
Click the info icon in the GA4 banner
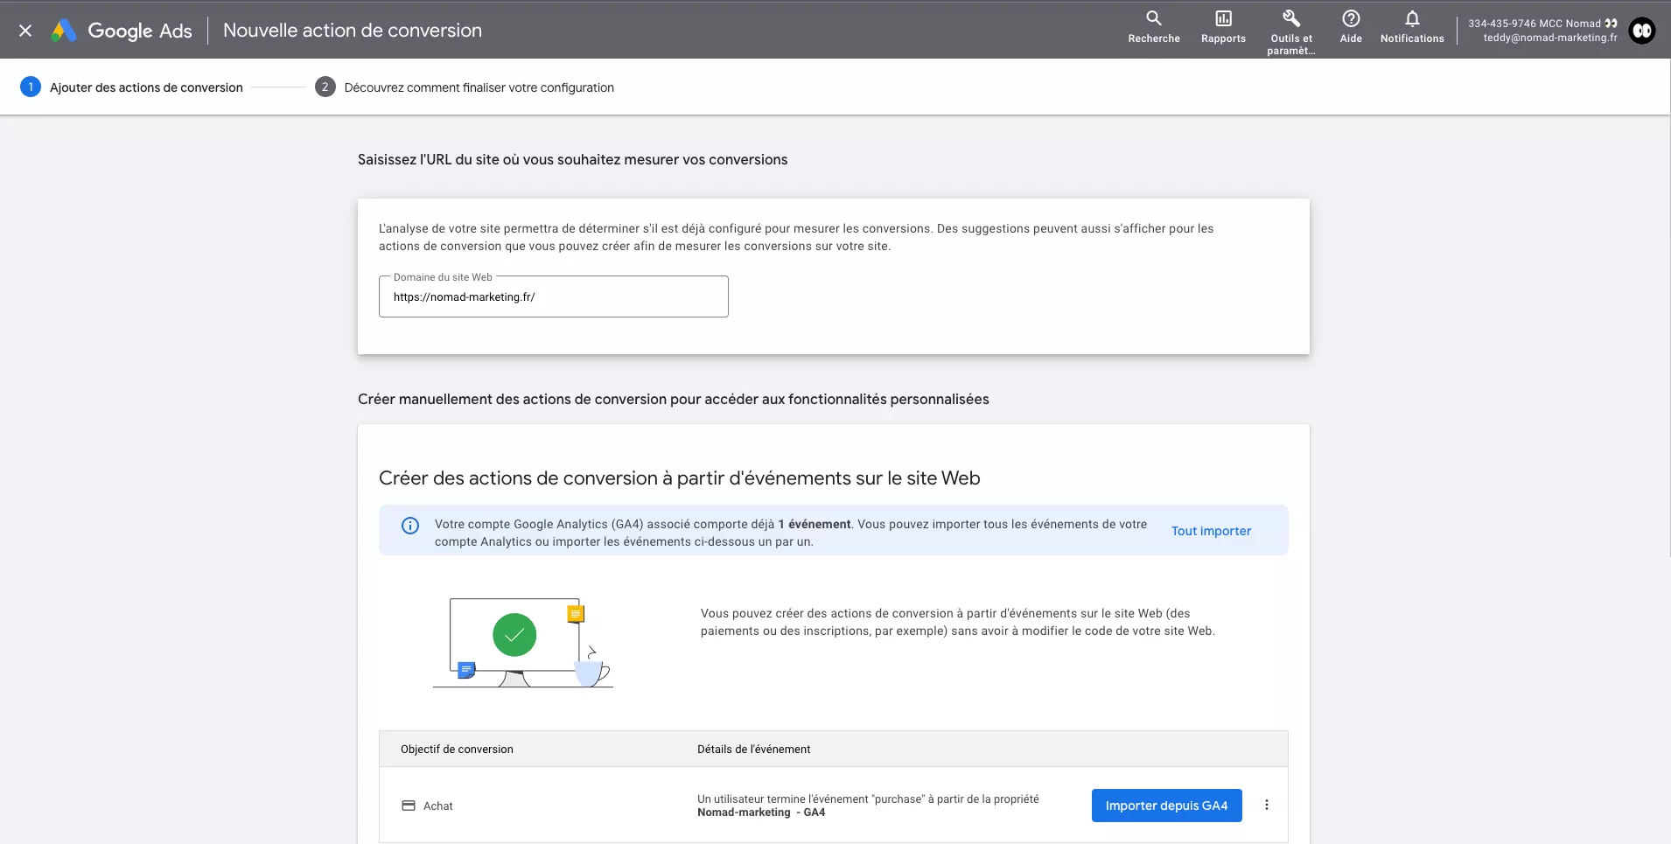(409, 525)
